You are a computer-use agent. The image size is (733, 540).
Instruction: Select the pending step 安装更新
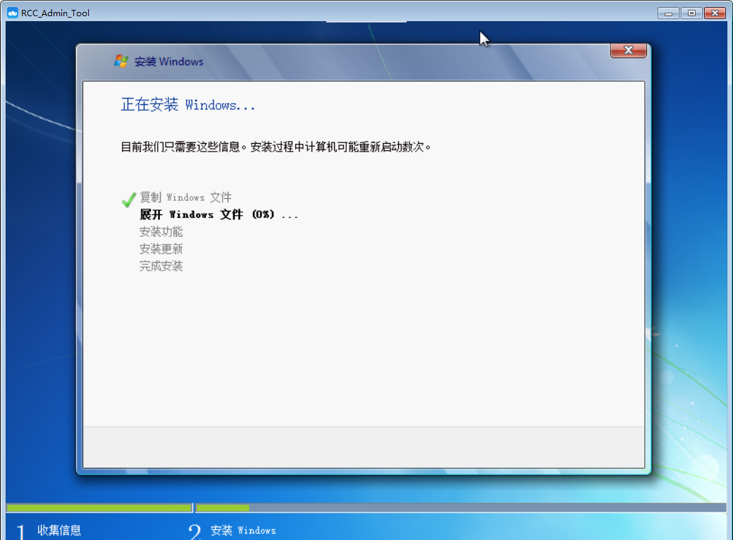click(161, 249)
